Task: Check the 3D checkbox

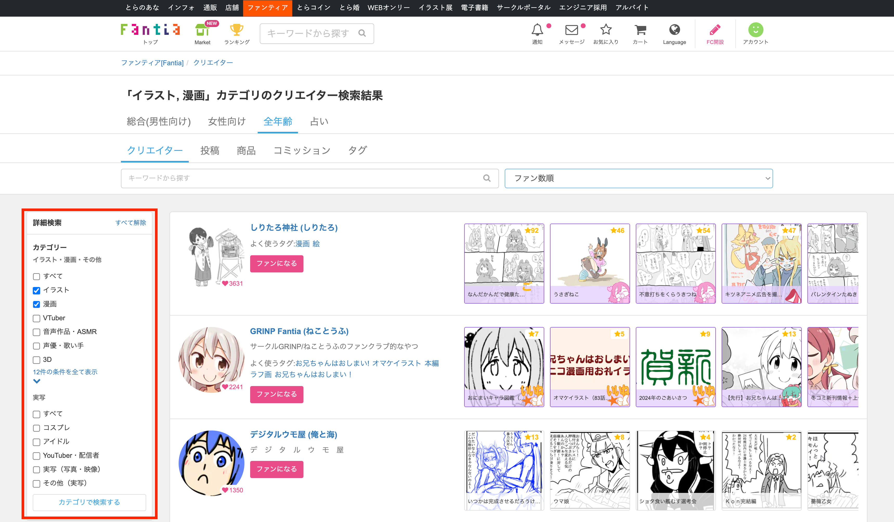Action: click(36, 360)
